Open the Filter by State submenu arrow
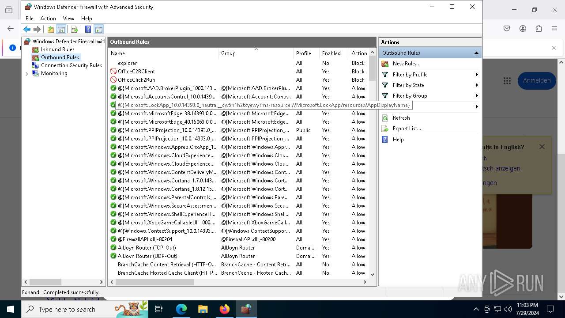This screenshot has height=318, width=565. click(477, 85)
